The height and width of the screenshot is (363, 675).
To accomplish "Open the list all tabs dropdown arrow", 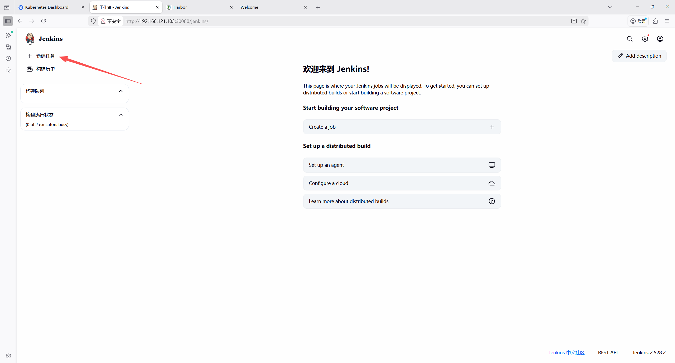I will tap(610, 7).
